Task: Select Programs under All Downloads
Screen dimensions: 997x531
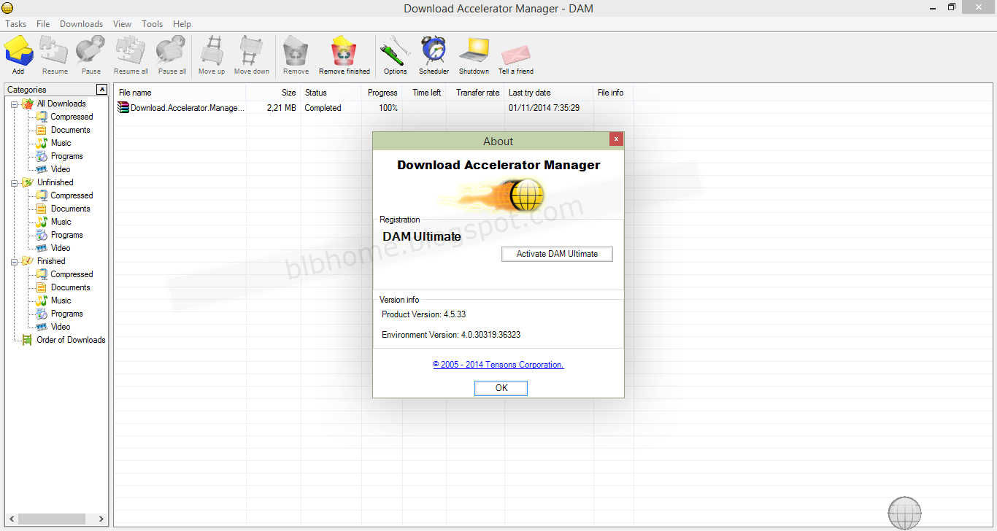Action: click(x=66, y=156)
